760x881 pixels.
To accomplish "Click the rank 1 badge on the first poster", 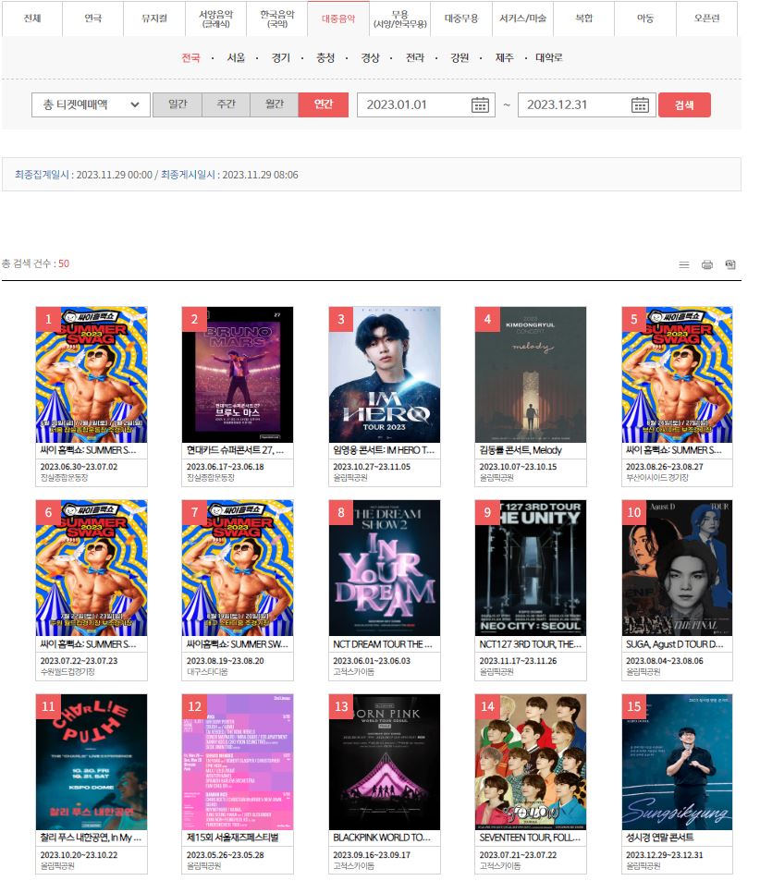I will 48,320.
